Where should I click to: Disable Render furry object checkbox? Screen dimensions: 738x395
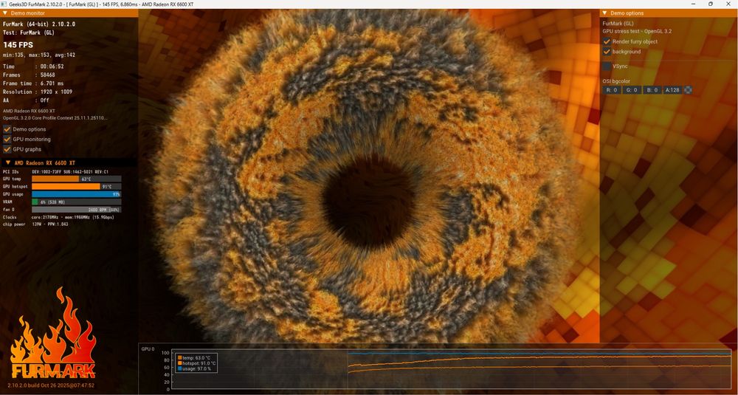coord(607,41)
